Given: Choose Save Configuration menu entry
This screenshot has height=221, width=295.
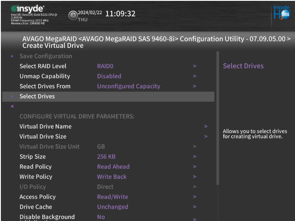Looking at the screenshot, I should 46,56.
